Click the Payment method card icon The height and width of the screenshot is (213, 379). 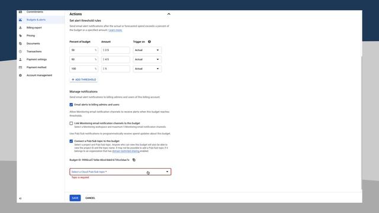(20, 67)
